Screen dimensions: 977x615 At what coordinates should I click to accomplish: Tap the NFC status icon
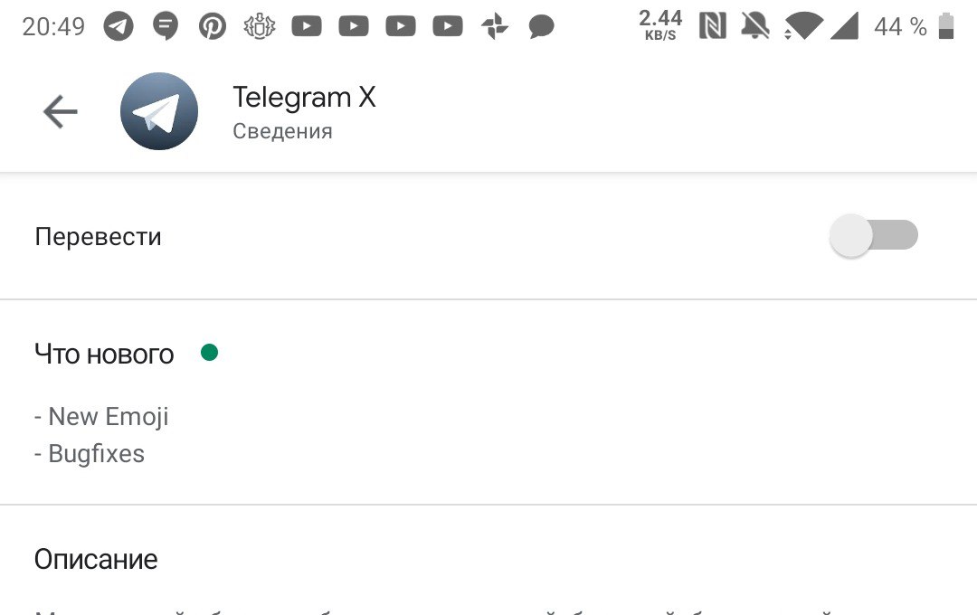tap(712, 25)
